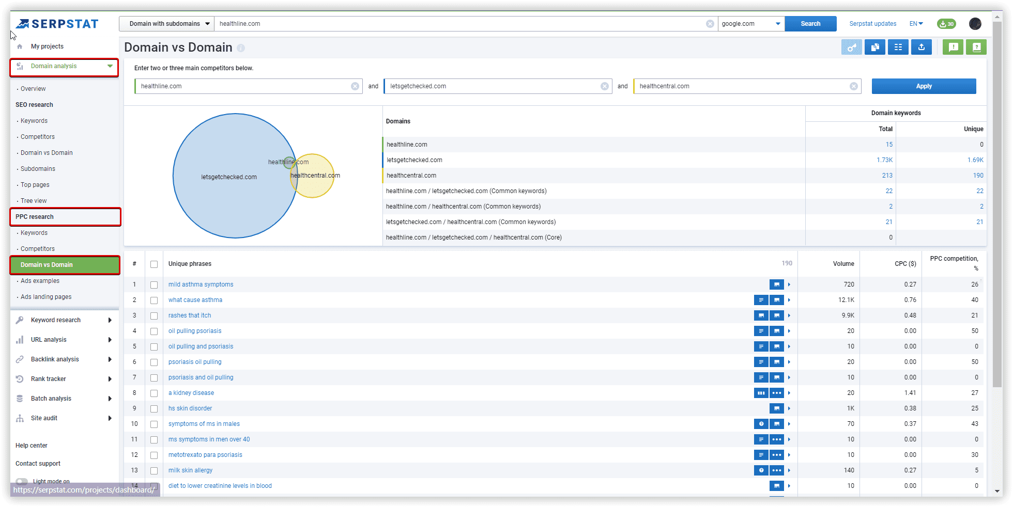Screen dimensions: 1013x507
Task: Open the Domain with subdomains dropdown
Action: 166,24
